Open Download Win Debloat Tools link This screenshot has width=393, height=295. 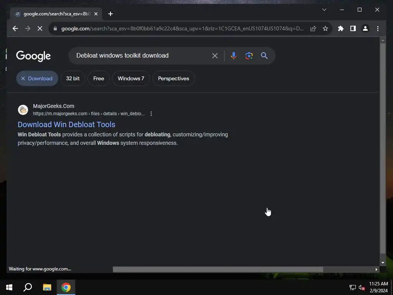pyautogui.click(x=66, y=124)
